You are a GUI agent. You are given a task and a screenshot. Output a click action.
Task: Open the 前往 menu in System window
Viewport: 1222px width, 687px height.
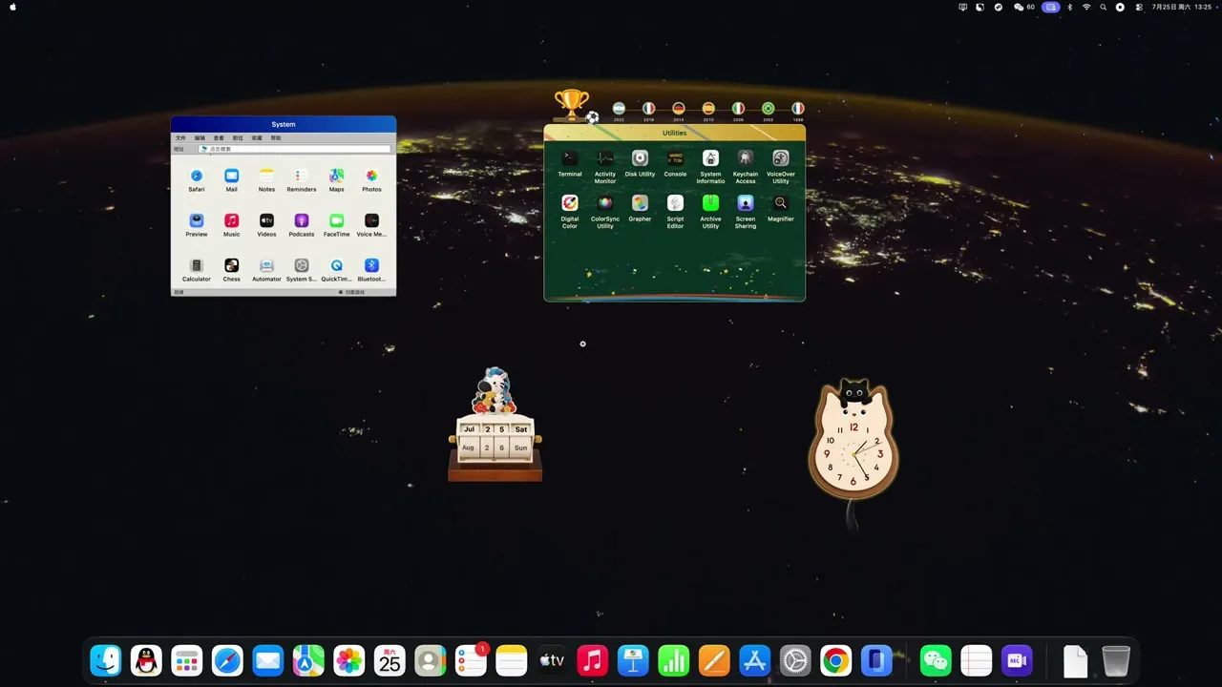pyautogui.click(x=238, y=138)
